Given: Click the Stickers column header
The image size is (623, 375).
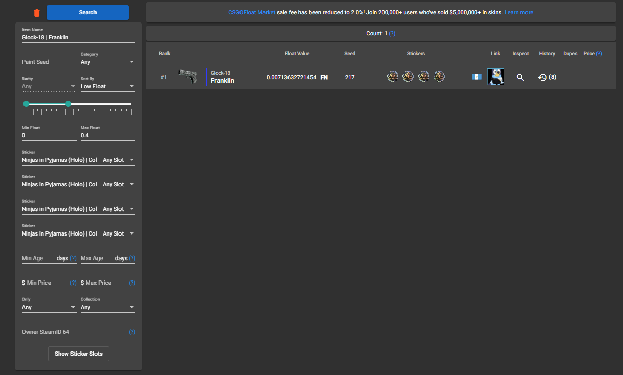Looking at the screenshot, I should click(416, 53).
